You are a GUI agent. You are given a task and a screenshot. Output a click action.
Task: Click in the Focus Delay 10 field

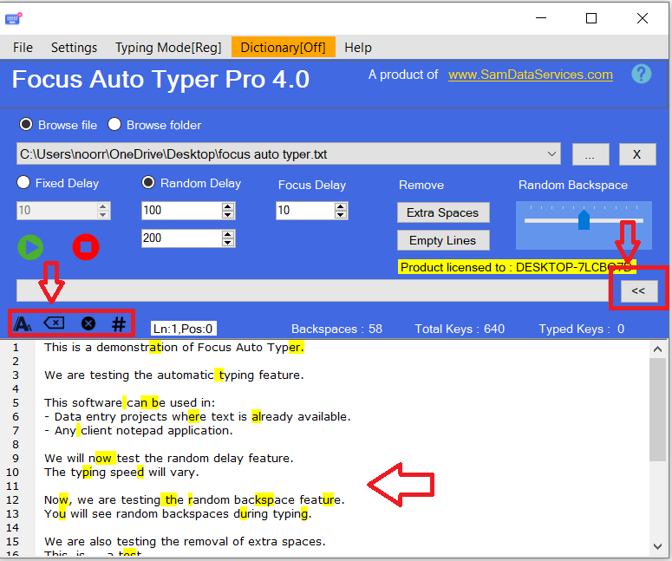(306, 211)
